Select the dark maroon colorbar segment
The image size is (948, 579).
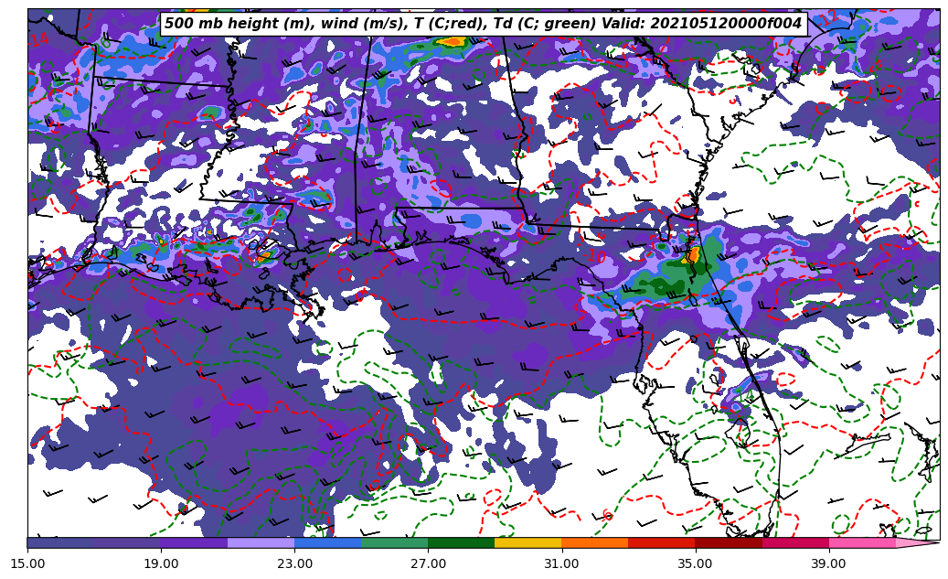(729, 542)
